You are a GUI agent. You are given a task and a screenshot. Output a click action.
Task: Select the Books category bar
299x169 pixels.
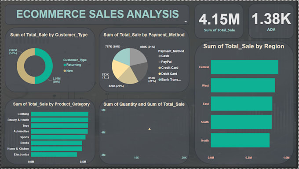(57, 143)
